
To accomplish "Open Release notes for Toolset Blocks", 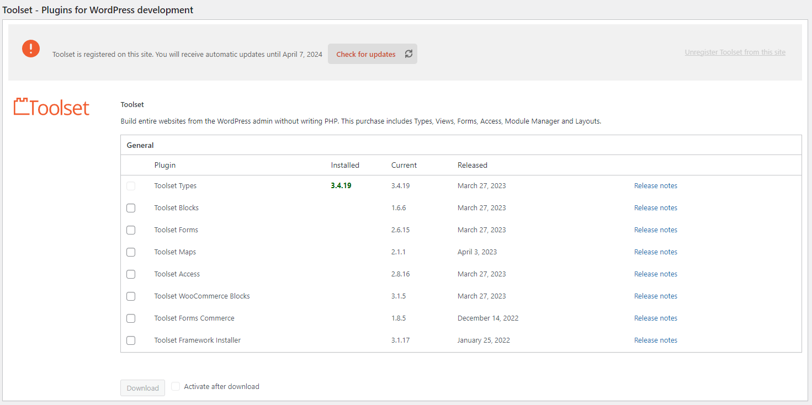I will 656,208.
